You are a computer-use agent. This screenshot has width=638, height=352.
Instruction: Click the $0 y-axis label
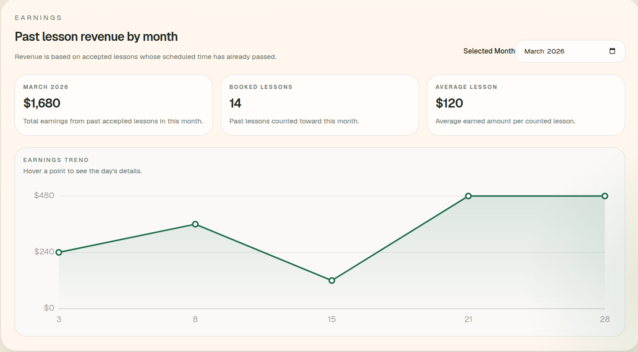click(x=49, y=308)
